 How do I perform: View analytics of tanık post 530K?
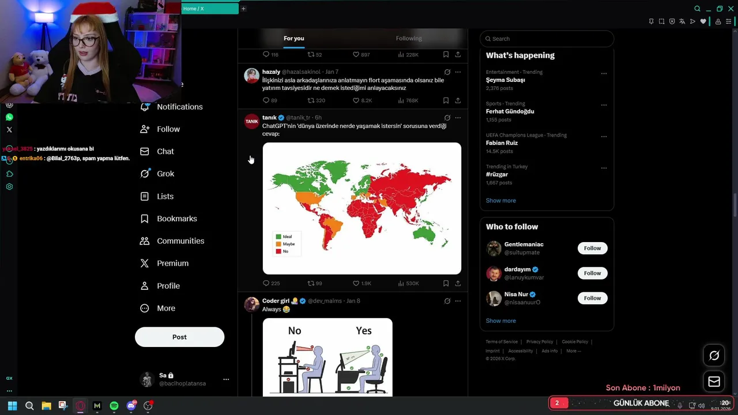[x=408, y=283]
